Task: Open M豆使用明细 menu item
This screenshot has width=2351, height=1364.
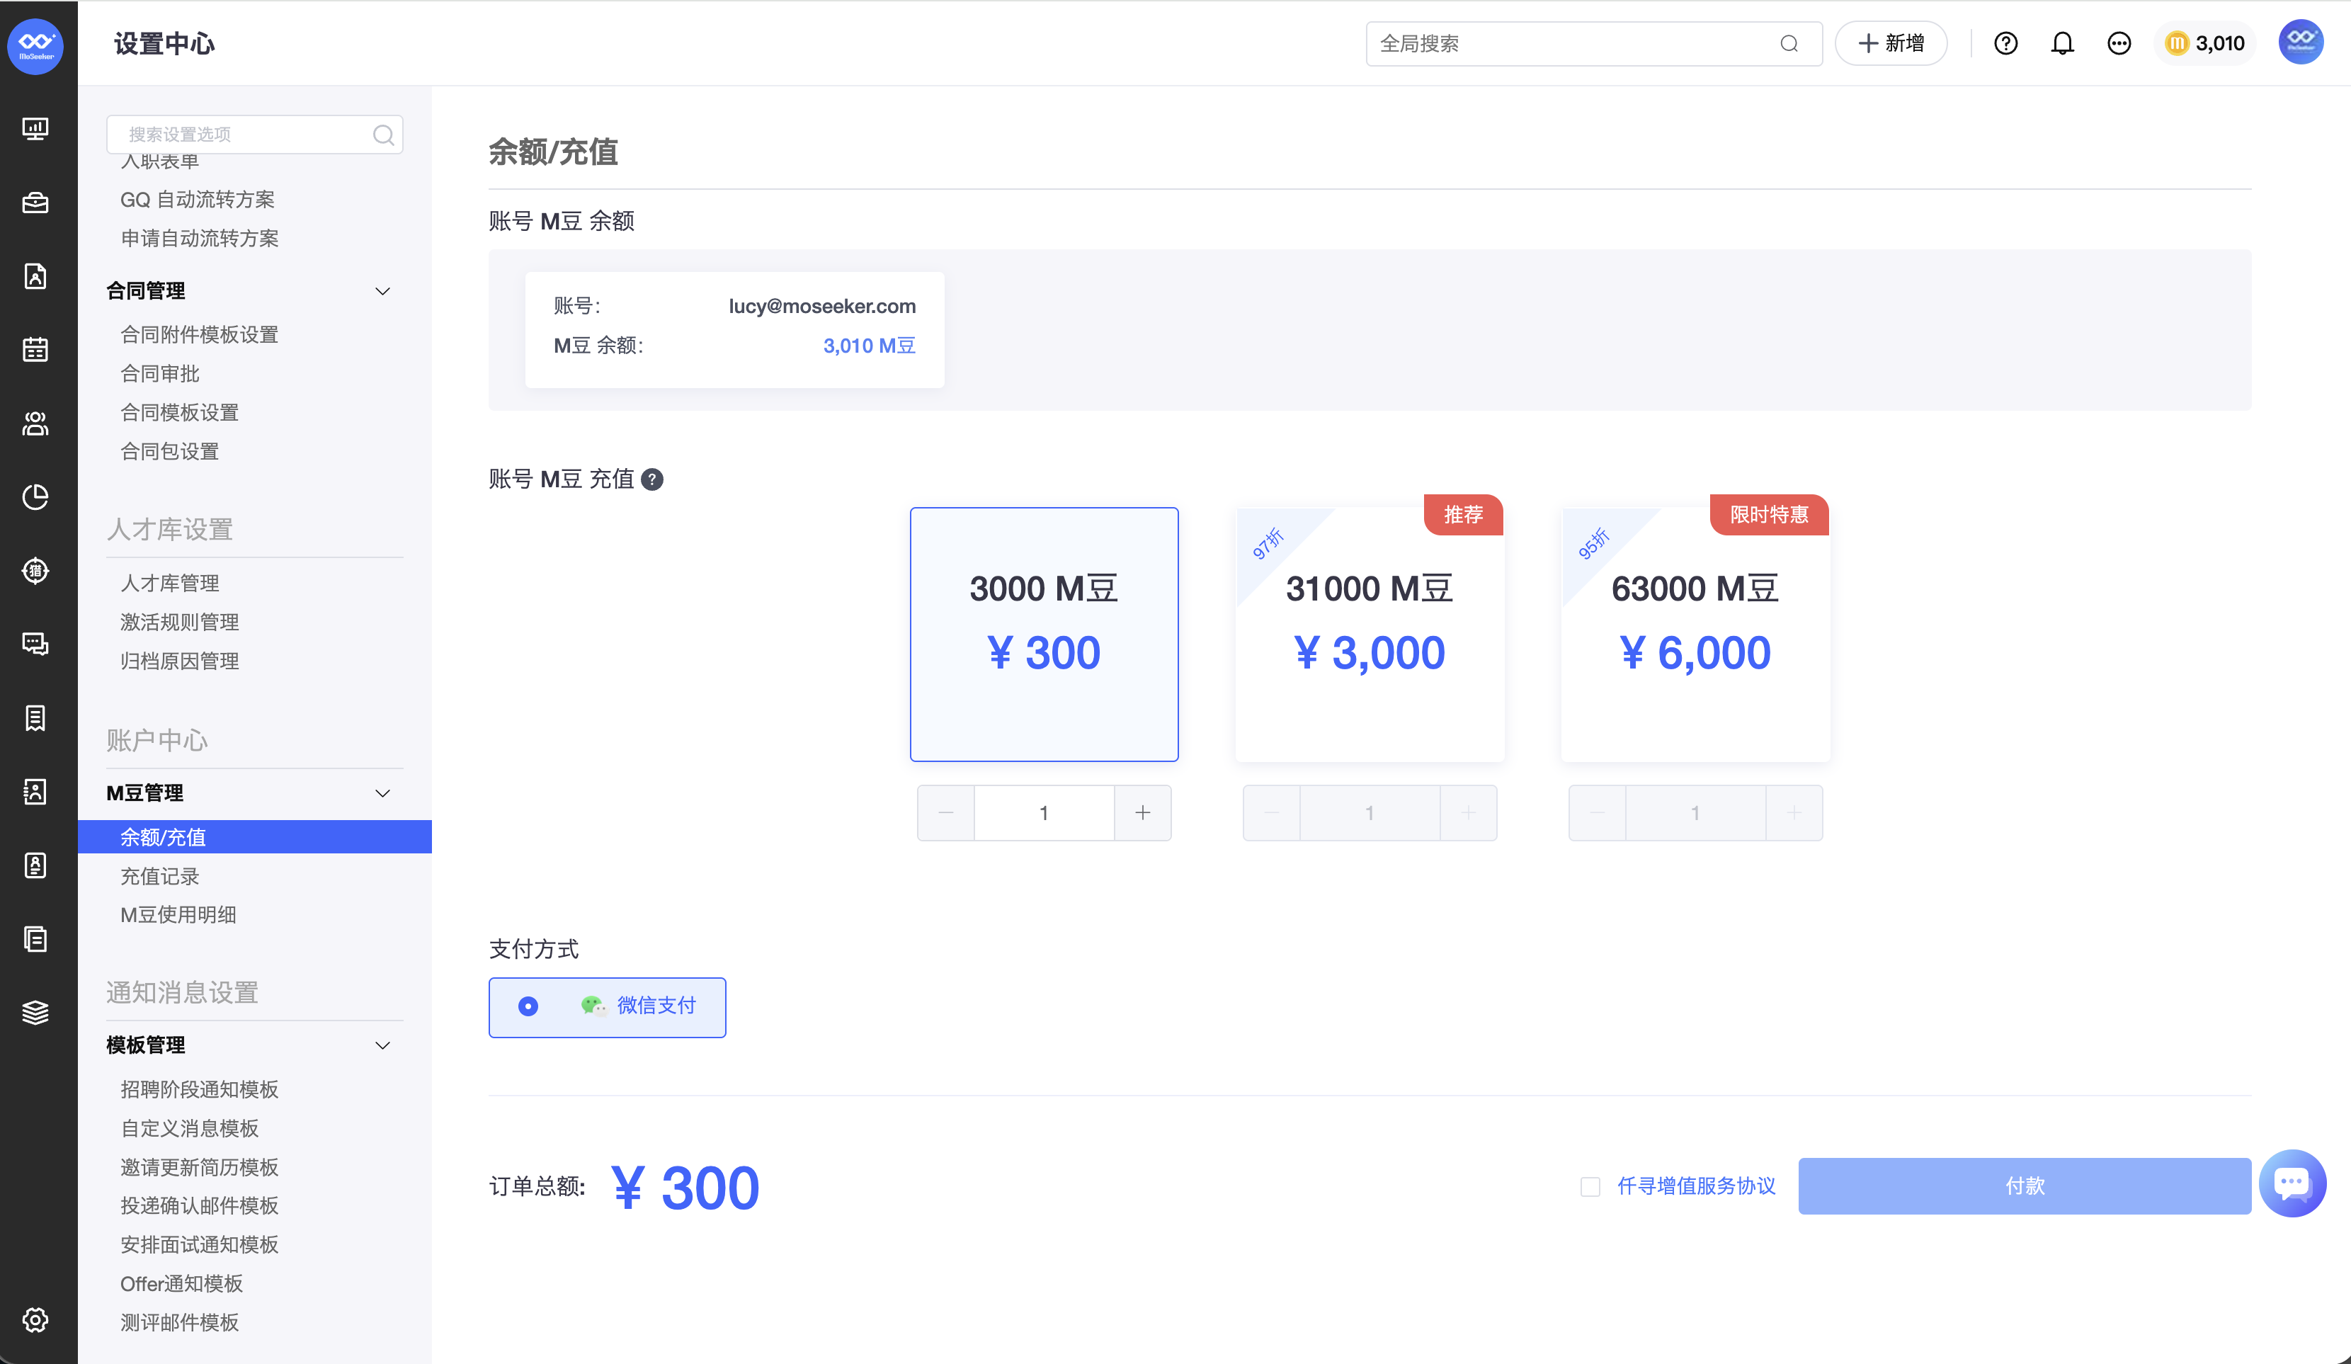Action: click(178, 914)
